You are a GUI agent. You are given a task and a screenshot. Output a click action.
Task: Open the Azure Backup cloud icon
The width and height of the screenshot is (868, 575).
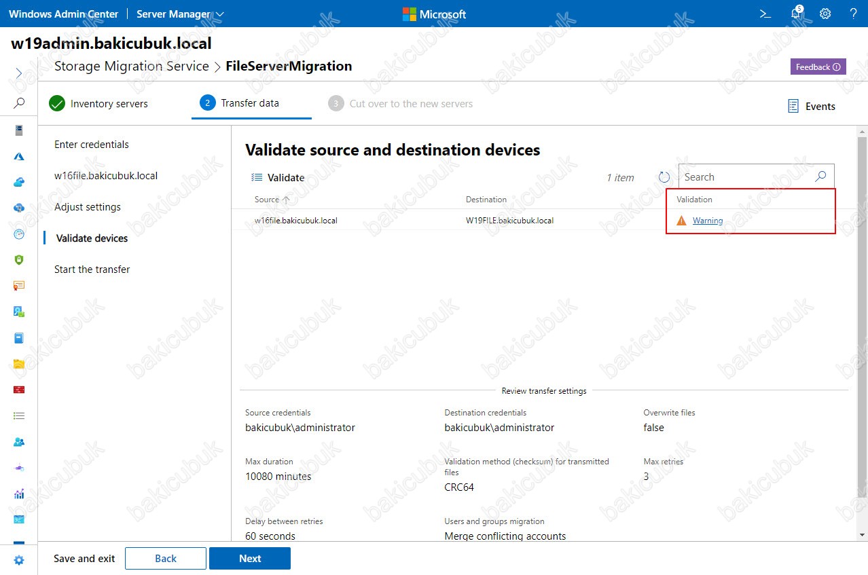point(19,182)
